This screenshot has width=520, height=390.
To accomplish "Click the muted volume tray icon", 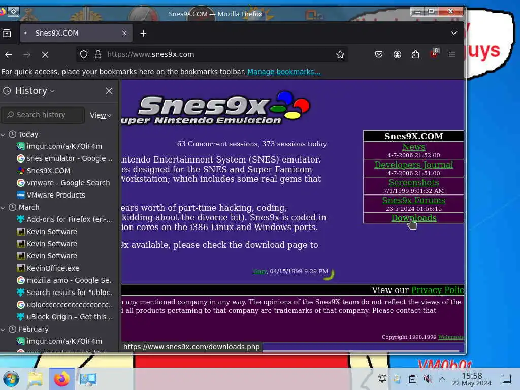I will 428,379.
